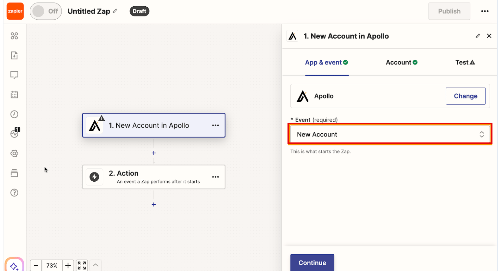Open the settings gear in sidebar
The height and width of the screenshot is (271, 501).
tap(14, 154)
